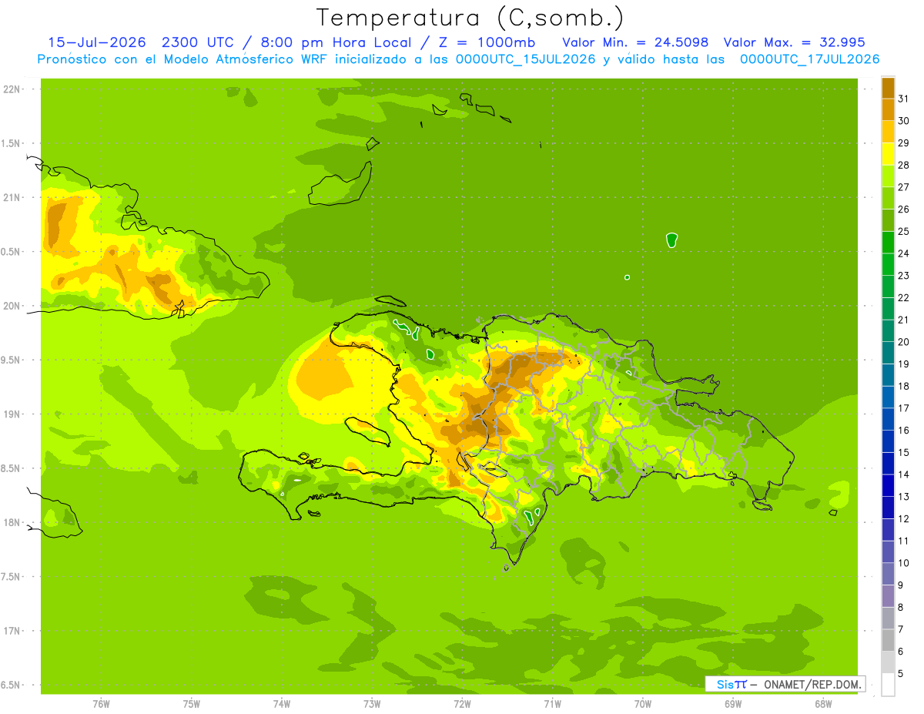This screenshot has height=714, width=924.
Task: Click the time text "2300 UTC"
Action: point(197,42)
